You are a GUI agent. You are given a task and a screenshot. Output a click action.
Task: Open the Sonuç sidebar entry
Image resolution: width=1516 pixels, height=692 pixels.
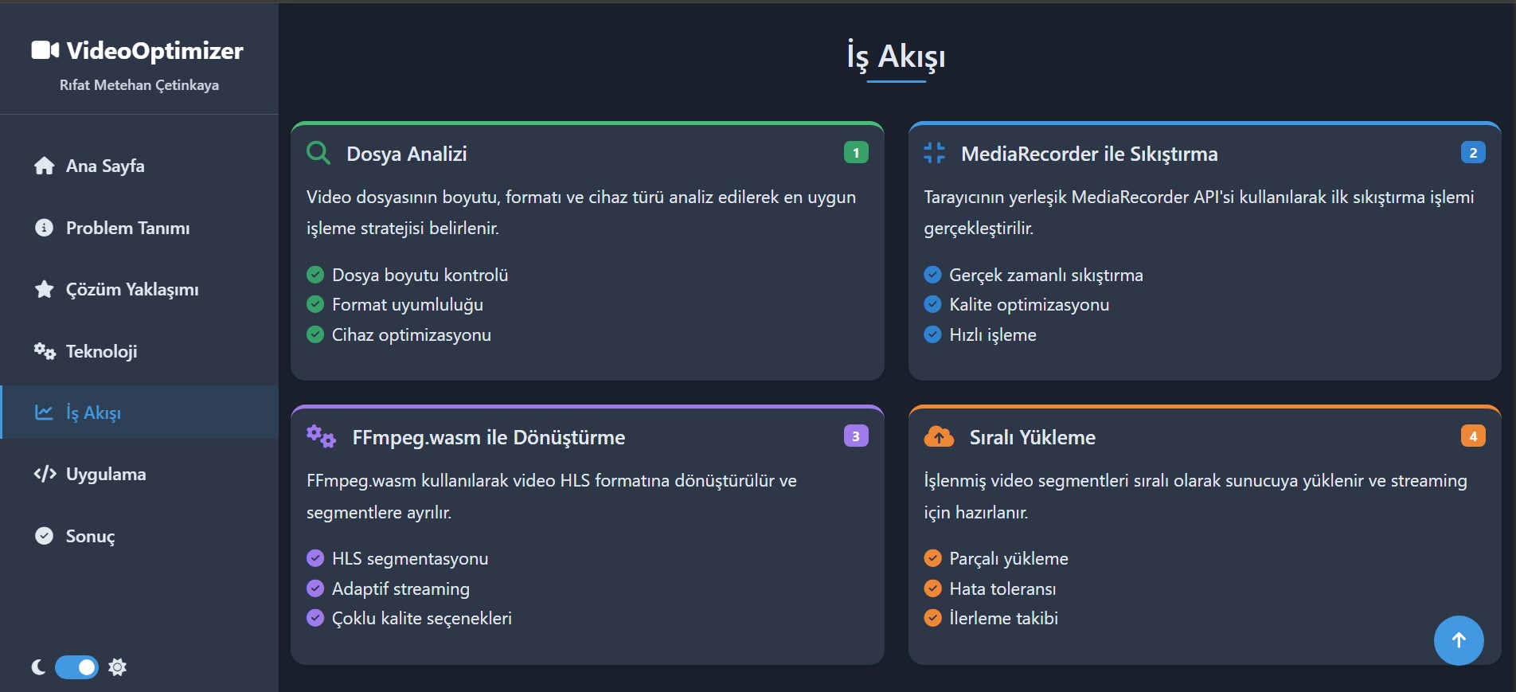[x=90, y=536]
